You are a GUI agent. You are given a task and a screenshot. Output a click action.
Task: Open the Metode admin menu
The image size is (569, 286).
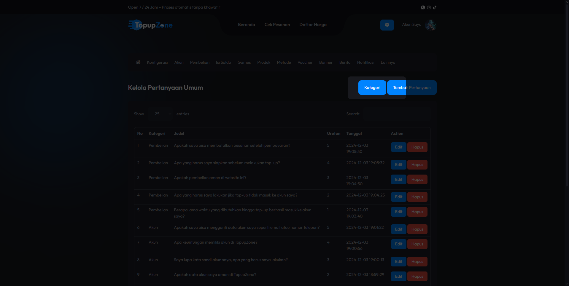tap(284, 62)
